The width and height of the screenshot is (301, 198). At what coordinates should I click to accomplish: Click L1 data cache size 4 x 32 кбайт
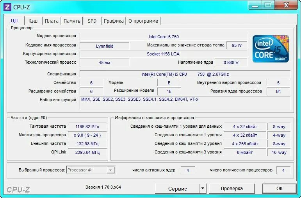(x=245, y=127)
